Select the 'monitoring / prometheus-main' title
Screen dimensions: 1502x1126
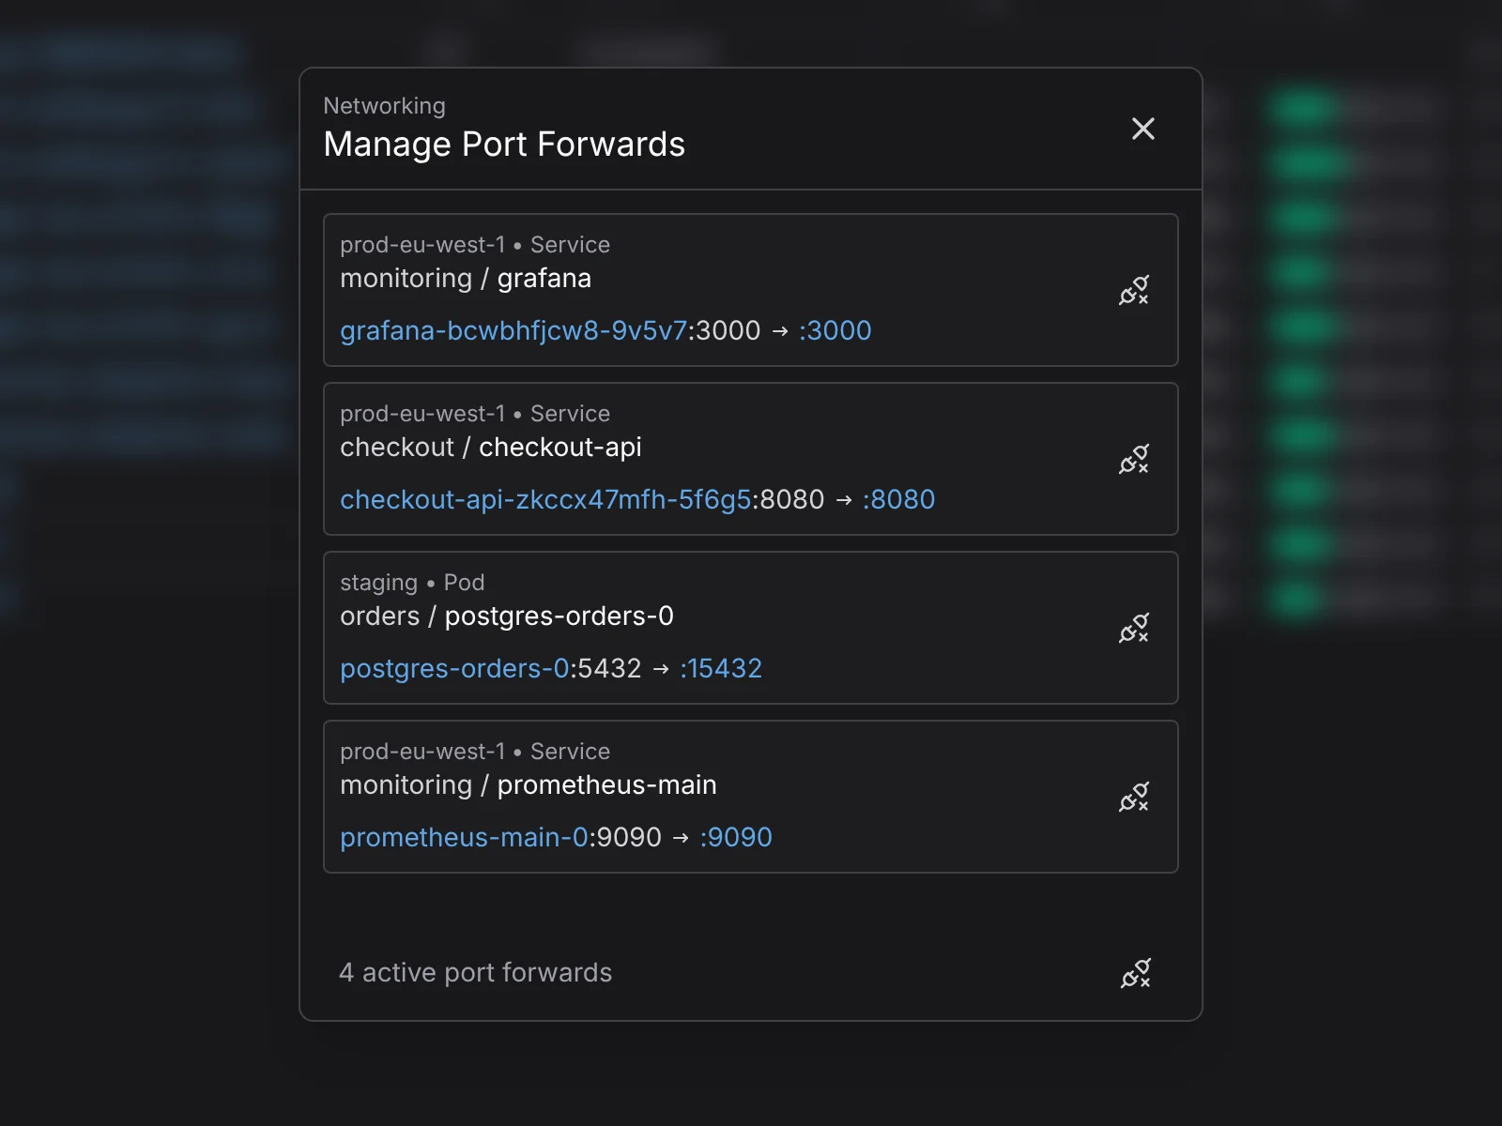pos(529,785)
